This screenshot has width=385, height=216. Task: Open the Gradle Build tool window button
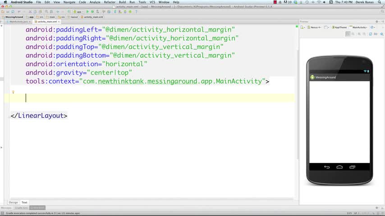[x=37, y=207]
